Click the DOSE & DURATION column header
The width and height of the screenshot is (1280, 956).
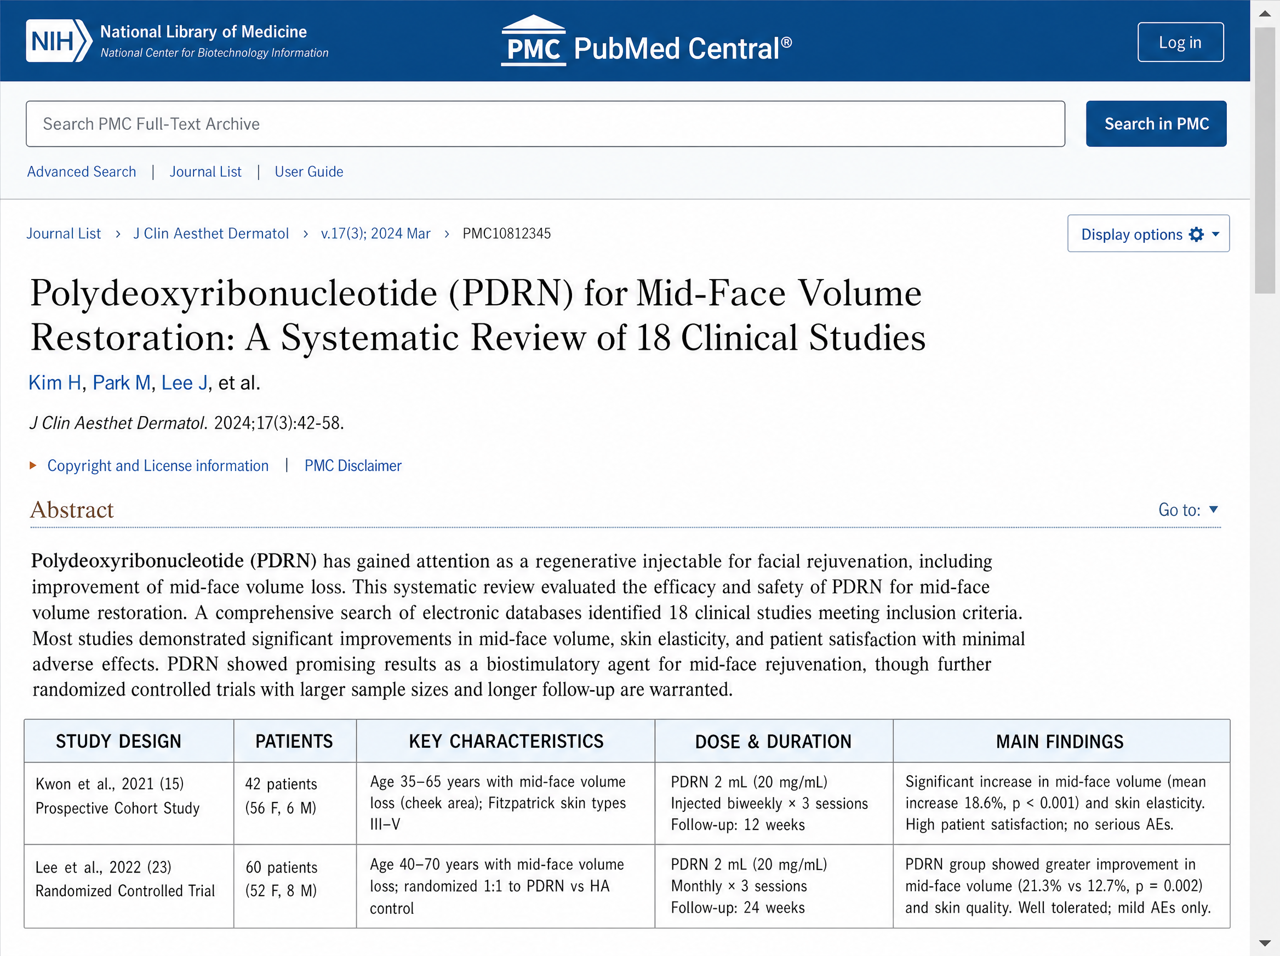tap(773, 742)
